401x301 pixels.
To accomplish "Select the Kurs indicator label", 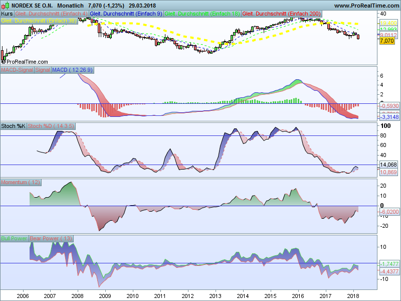I will click(7, 14).
